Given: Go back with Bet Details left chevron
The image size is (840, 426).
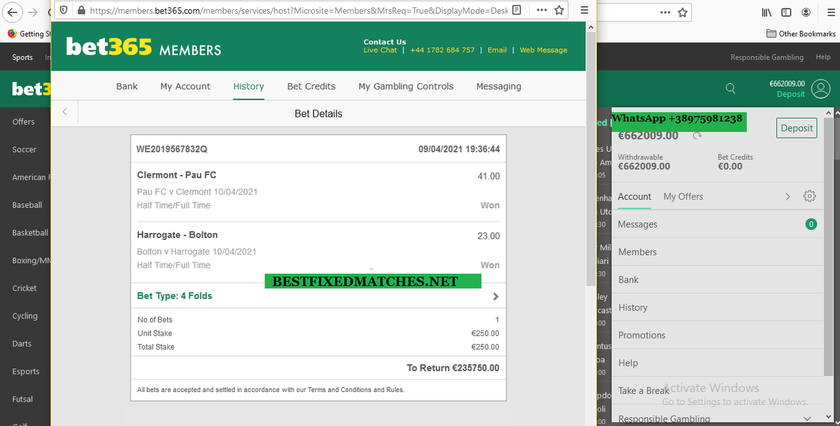Looking at the screenshot, I should (x=64, y=112).
